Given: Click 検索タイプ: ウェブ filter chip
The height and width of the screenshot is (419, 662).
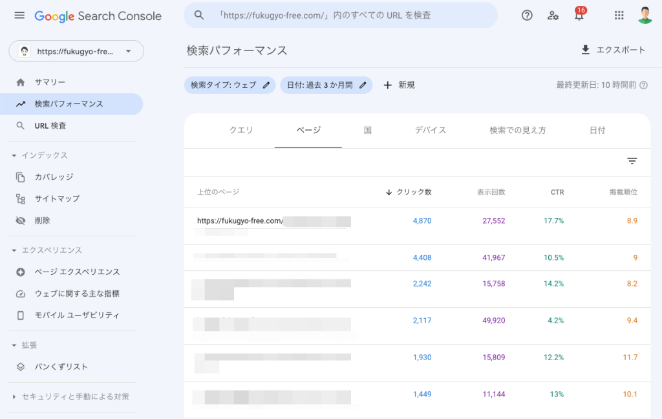Looking at the screenshot, I should (230, 85).
